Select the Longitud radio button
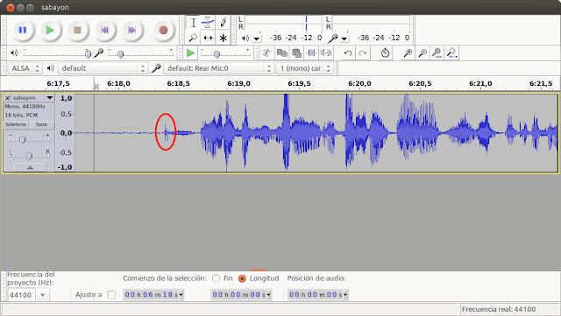 (x=242, y=278)
